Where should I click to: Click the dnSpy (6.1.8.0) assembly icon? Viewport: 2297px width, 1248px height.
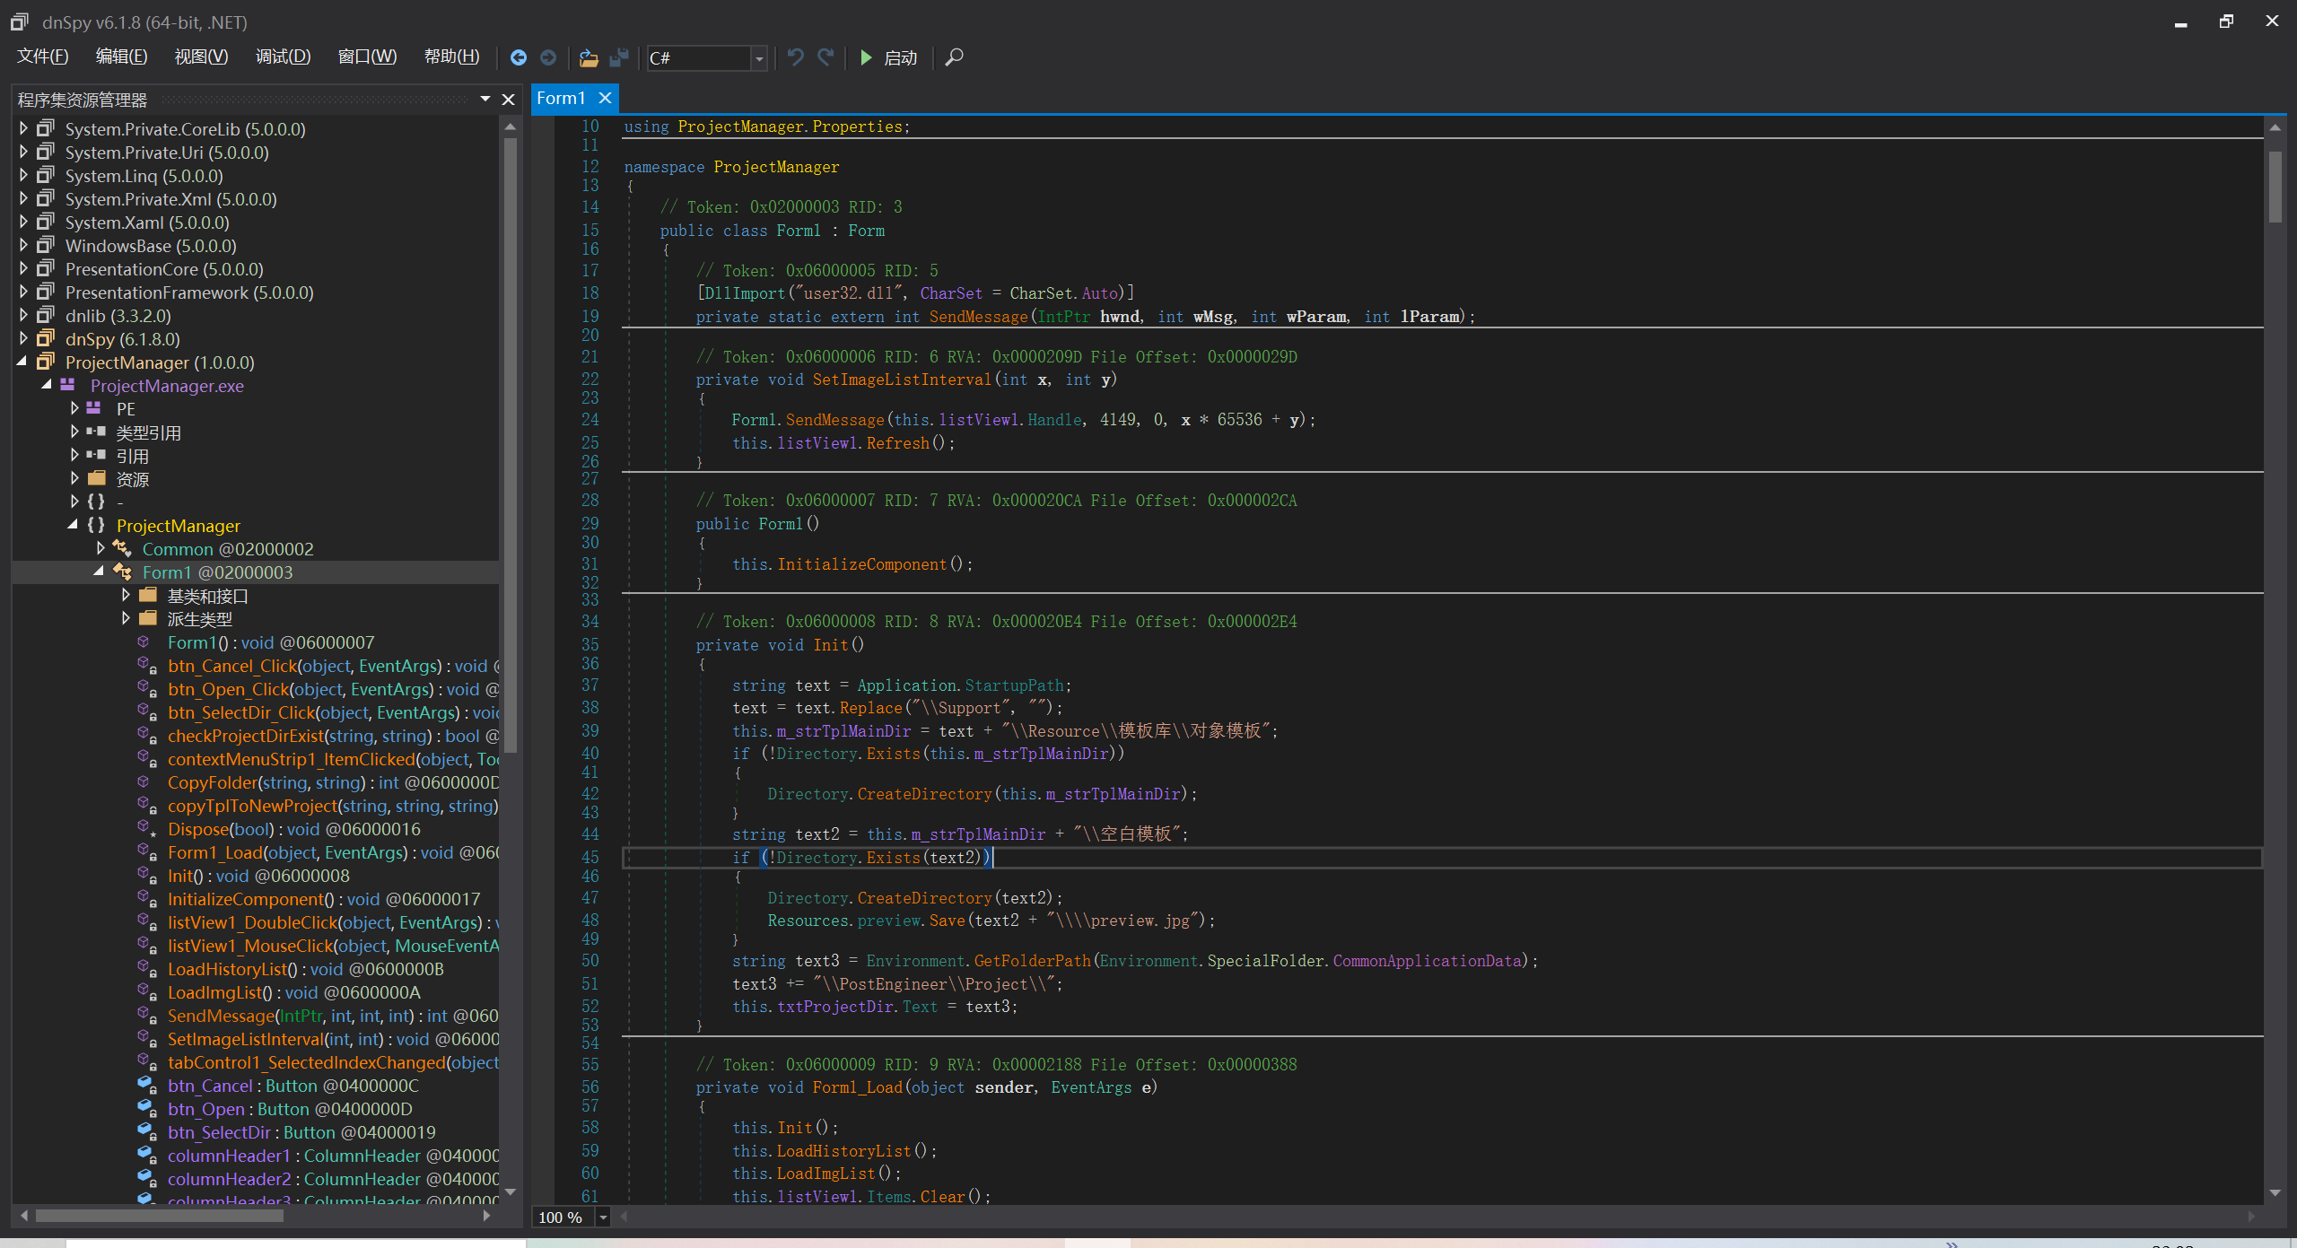click(46, 338)
